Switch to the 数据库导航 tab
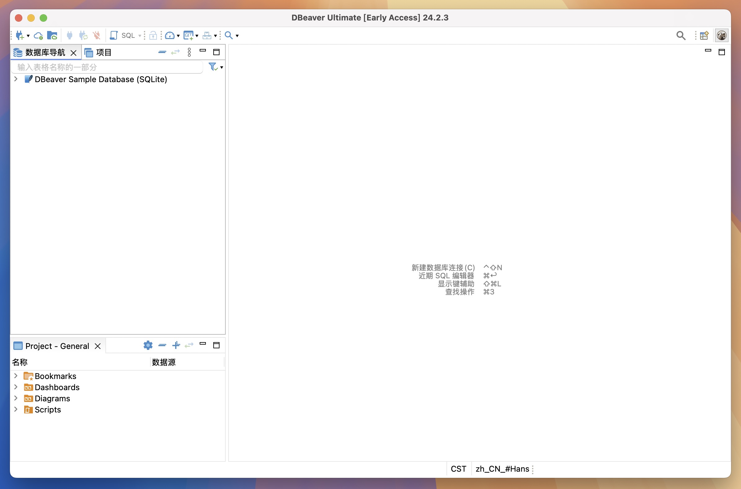 point(45,52)
